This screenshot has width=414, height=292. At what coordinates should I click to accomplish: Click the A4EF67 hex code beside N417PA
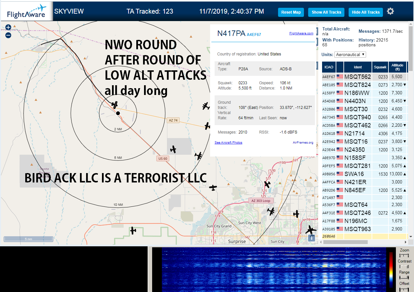tap(254, 34)
